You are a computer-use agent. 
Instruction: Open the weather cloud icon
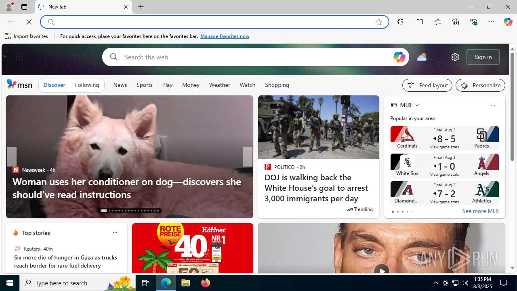(422, 57)
